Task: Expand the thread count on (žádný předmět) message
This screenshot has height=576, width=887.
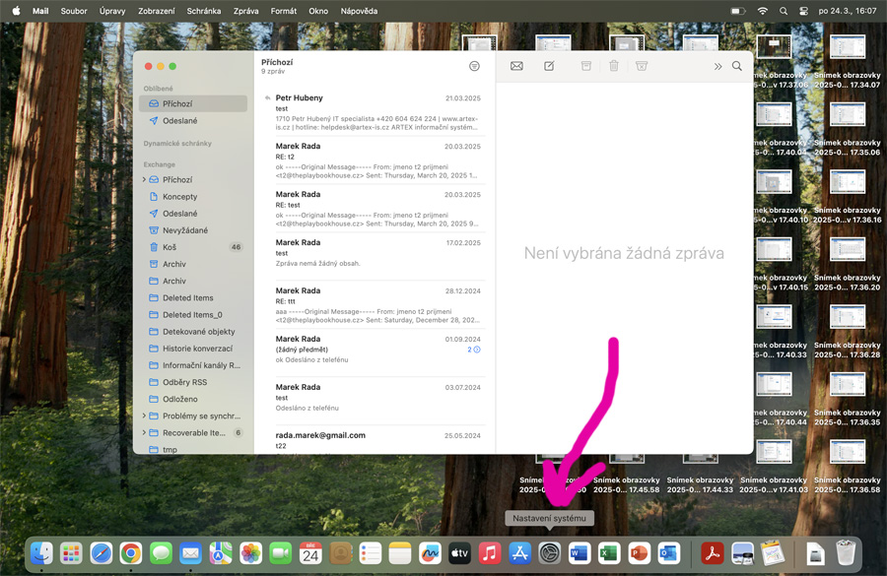Action: click(473, 350)
